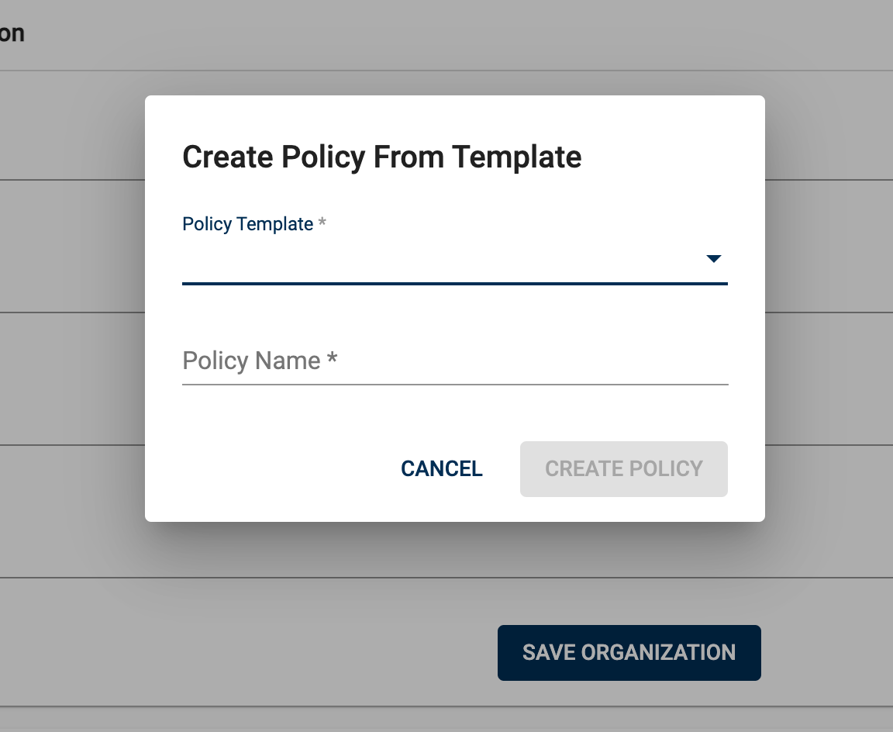Viewport: 893px width, 732px height.
Task: Click the grayed-out CREATE POLICY label
Action: (623, 469)
